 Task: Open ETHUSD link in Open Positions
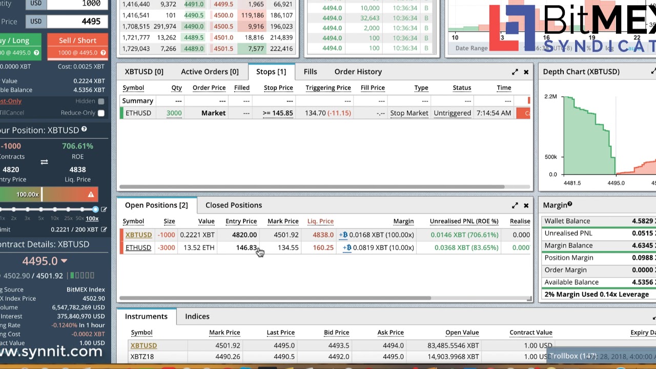click(138, 248)
